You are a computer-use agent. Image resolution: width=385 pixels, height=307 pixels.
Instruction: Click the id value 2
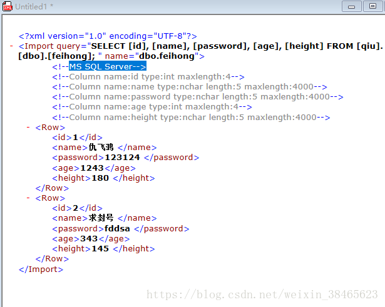75,208
